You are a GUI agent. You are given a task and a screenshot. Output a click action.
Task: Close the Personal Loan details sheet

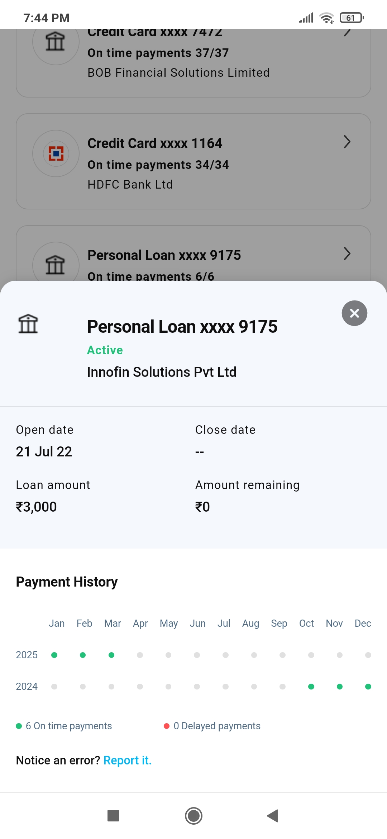(x=354, y=313)
